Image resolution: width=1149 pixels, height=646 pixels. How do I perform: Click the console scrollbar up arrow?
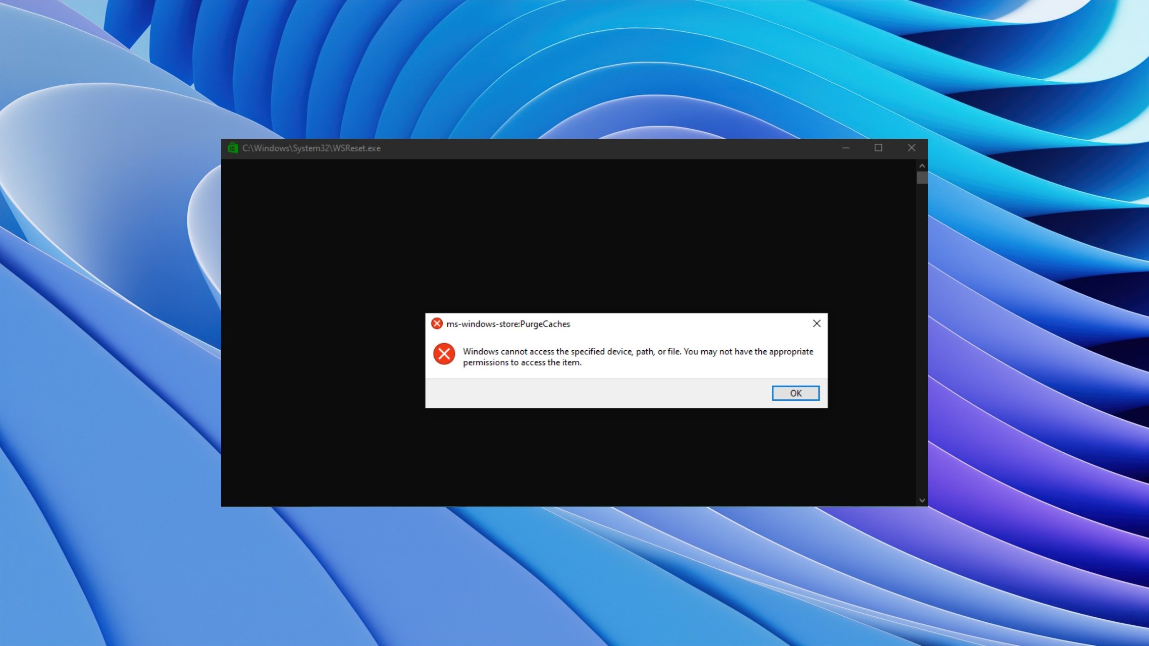click(x=922, y=166)
